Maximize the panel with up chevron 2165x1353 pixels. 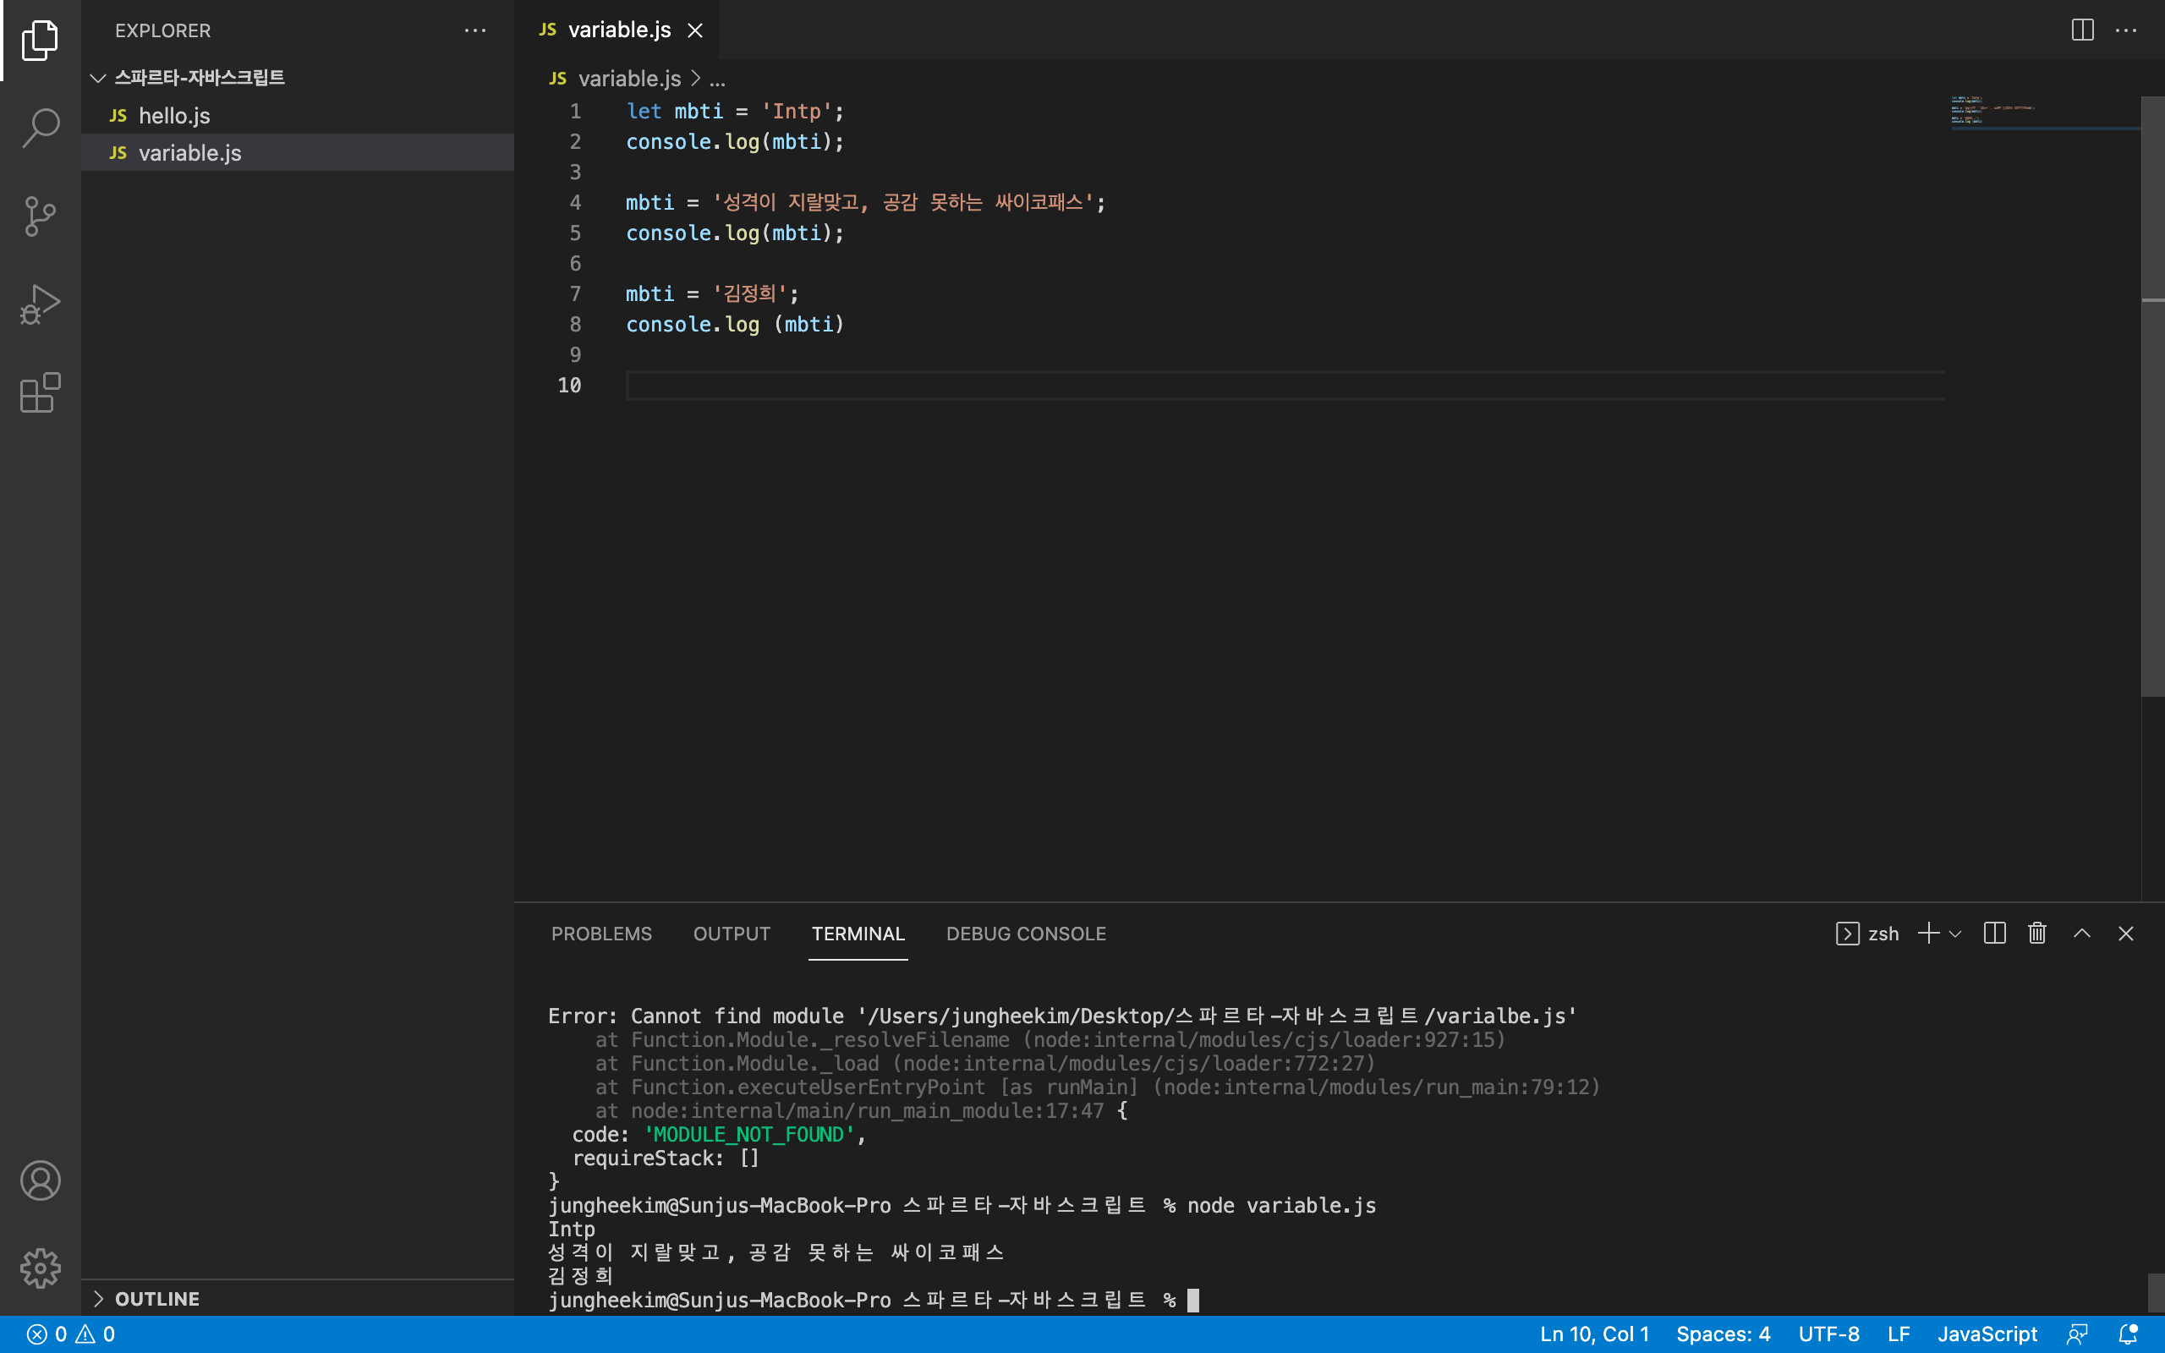click(x=2082, y=934)
